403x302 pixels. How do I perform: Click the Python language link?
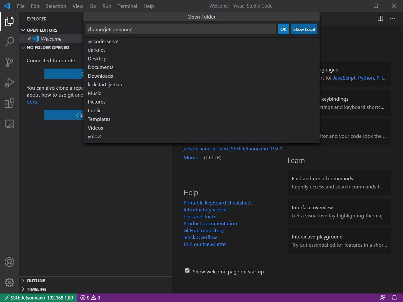[366, 78]
